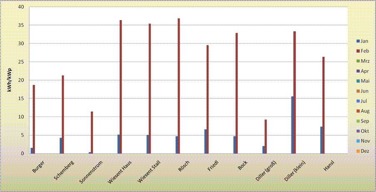Image resolution: width=376 pixels, height=192 pixels.
Task: Select the Okt legend entry
Action: [363, 131]
